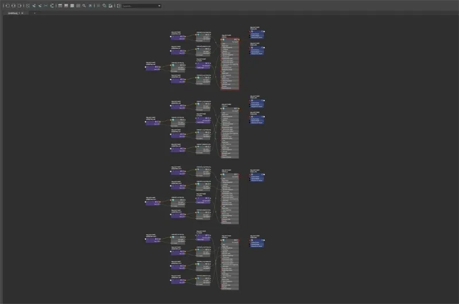Image resolution: width=459 pixels, height=304 pixels.
Task: Add a new graph tab with plus button
Action: 34,13
